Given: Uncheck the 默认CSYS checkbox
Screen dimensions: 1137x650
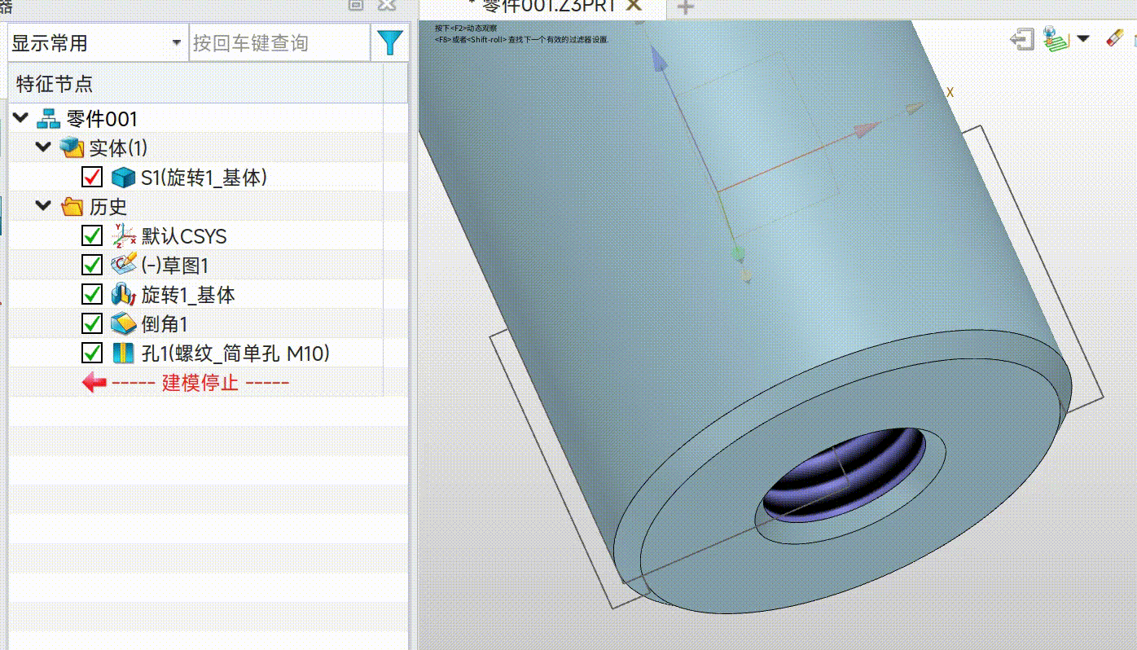Looking at the screenshot, I should click(92, 236).
